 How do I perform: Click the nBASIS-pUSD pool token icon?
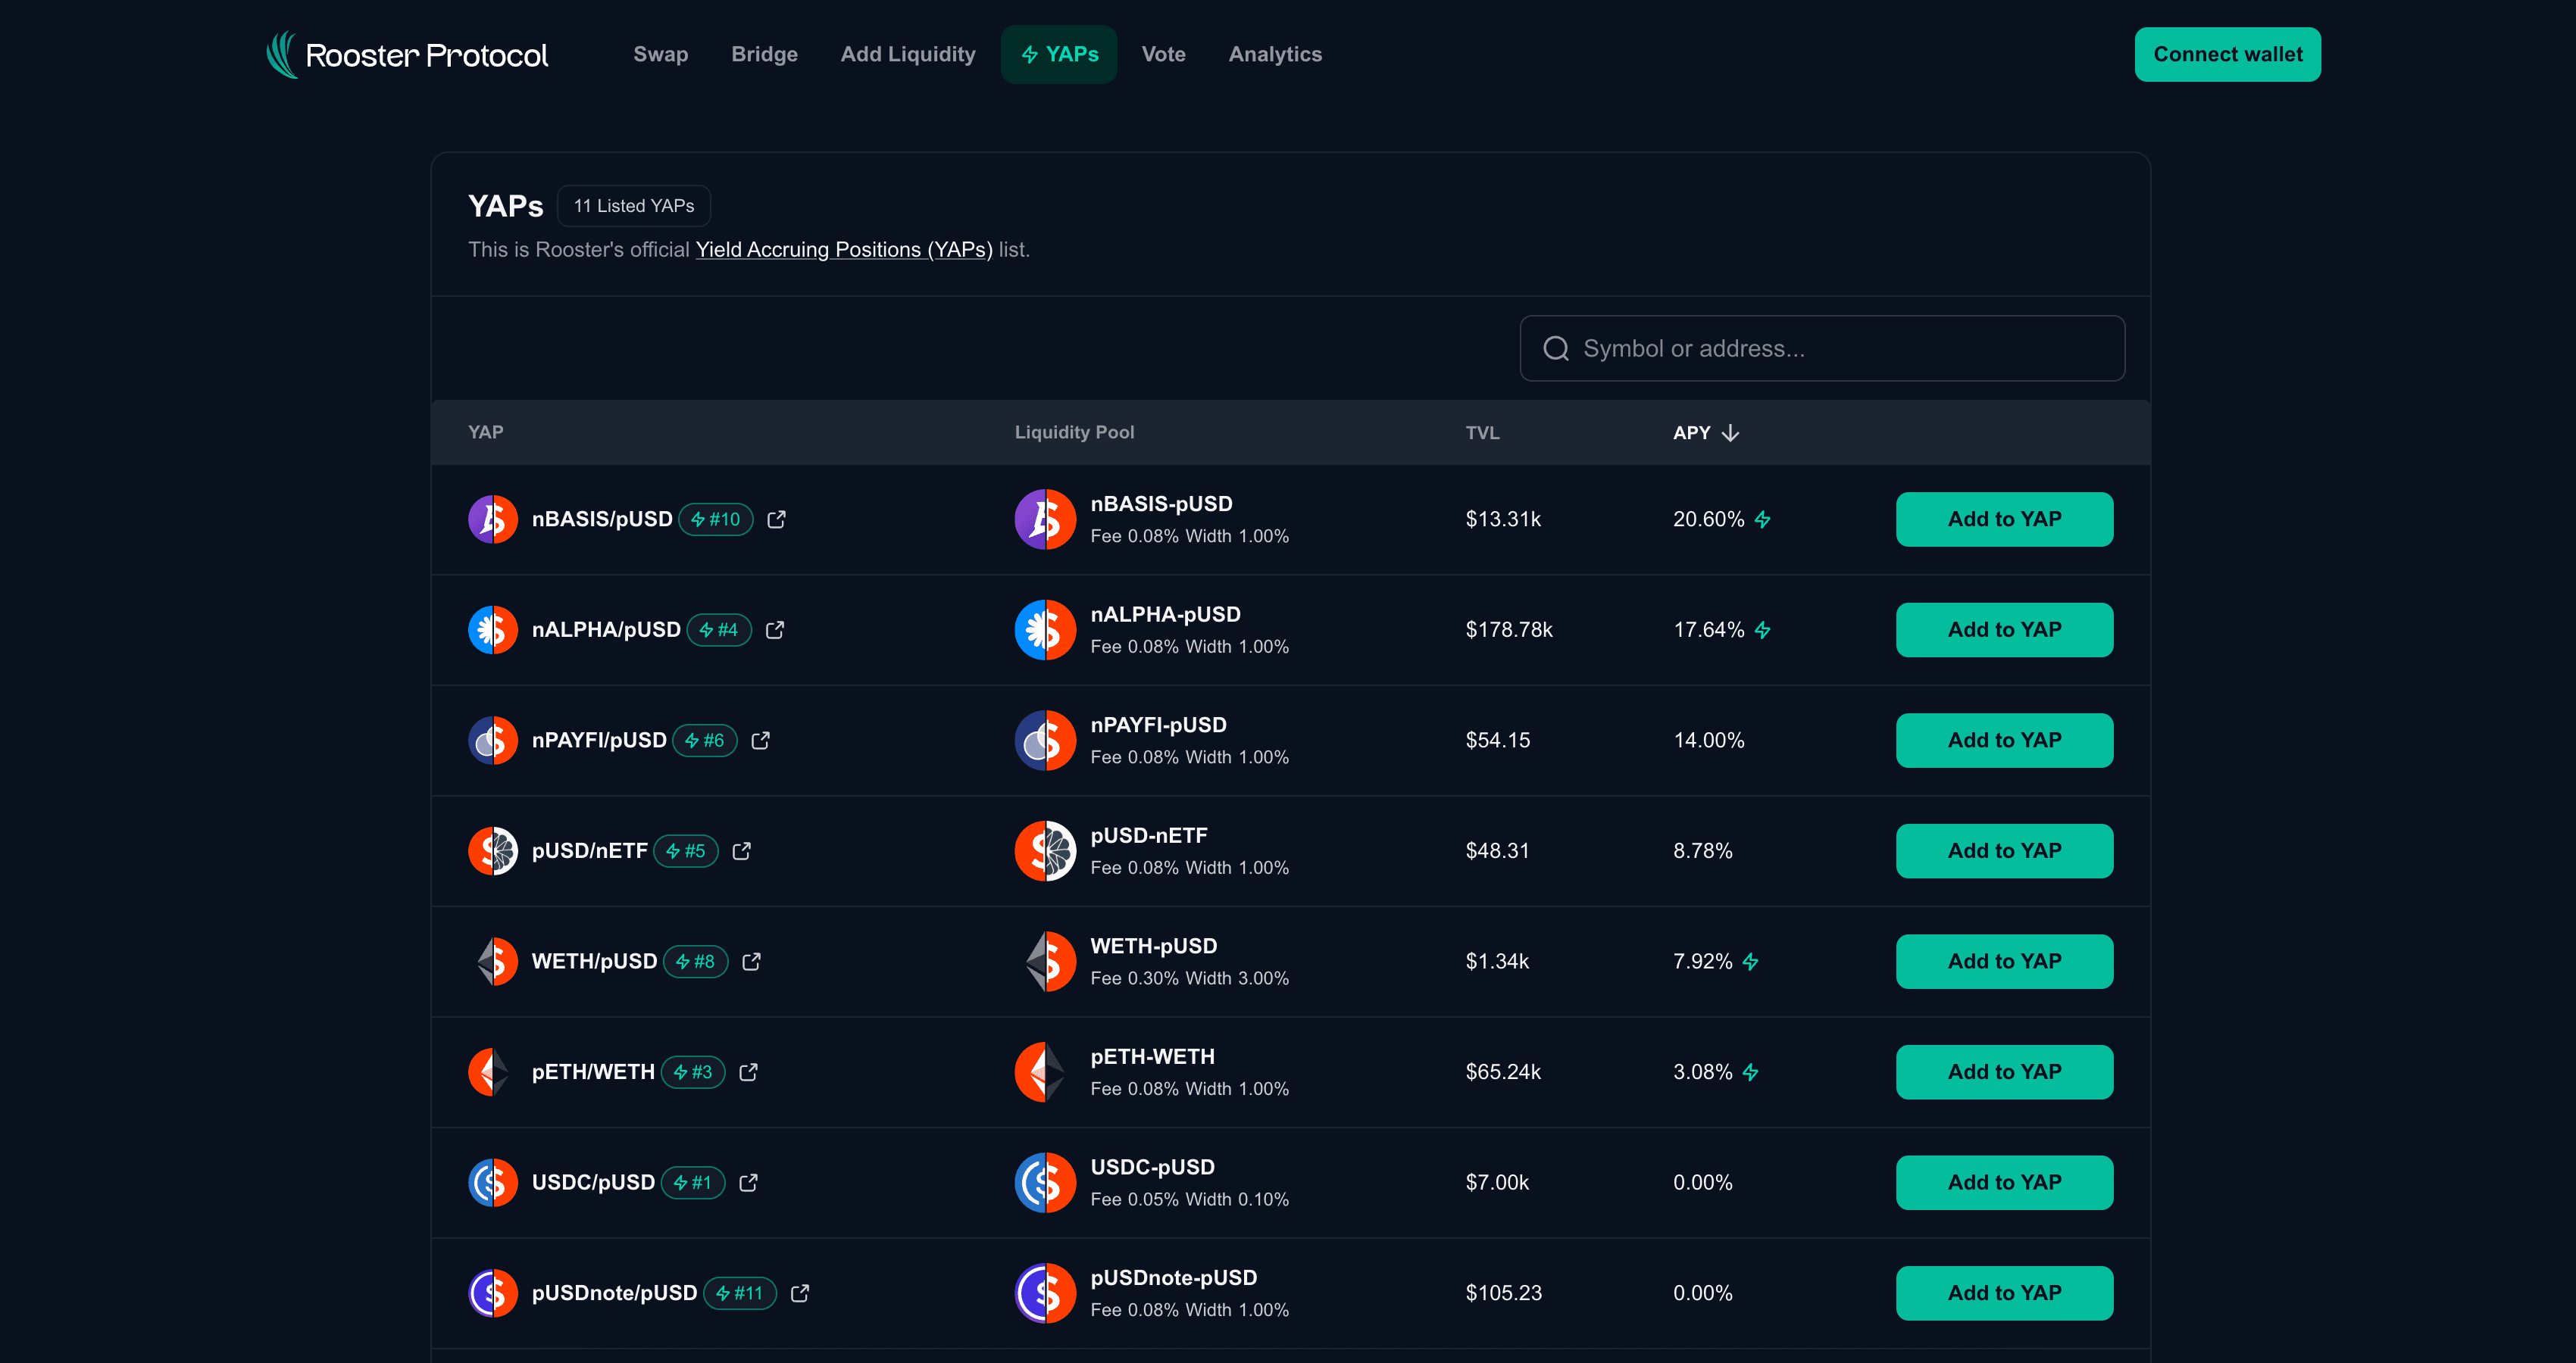1045,519
